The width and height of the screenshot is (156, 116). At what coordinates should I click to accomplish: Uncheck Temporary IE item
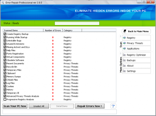[x=5, y=93]
